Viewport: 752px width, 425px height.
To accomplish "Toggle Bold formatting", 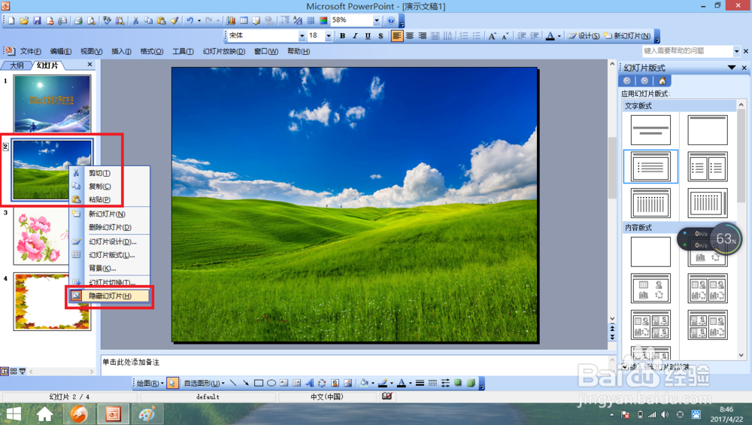I will tap(342, 36).
